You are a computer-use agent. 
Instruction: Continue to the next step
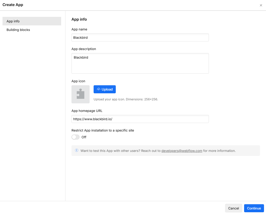coord(254,208)
